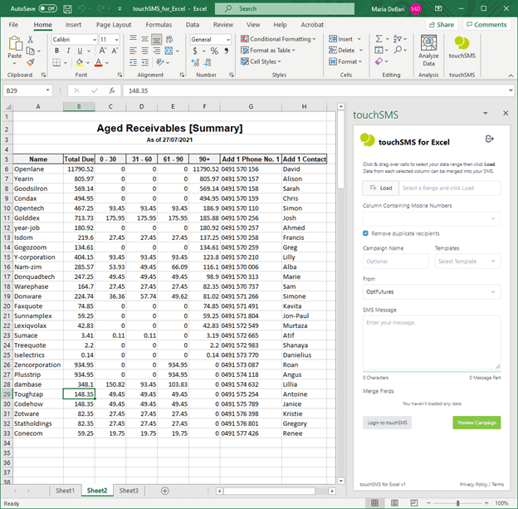The image size is (518, 509).
Task: Open the Select Template dropdown
Action: (x=467, y=262)
